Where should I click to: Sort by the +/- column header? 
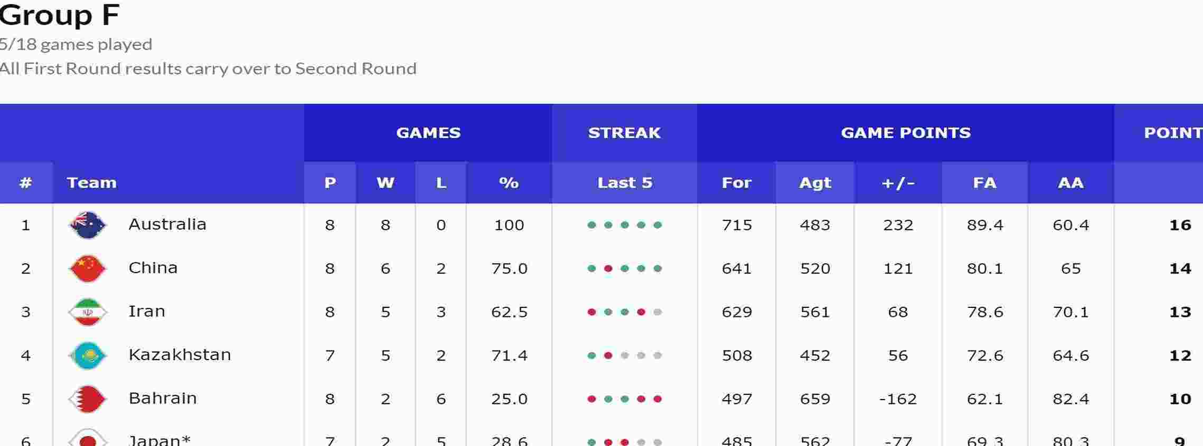pos(898,183)
